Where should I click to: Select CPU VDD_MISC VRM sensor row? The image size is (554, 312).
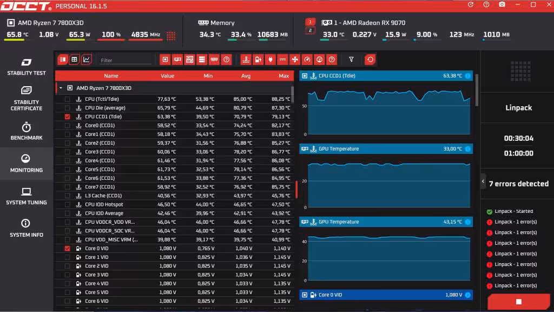[x=175, y=239]
